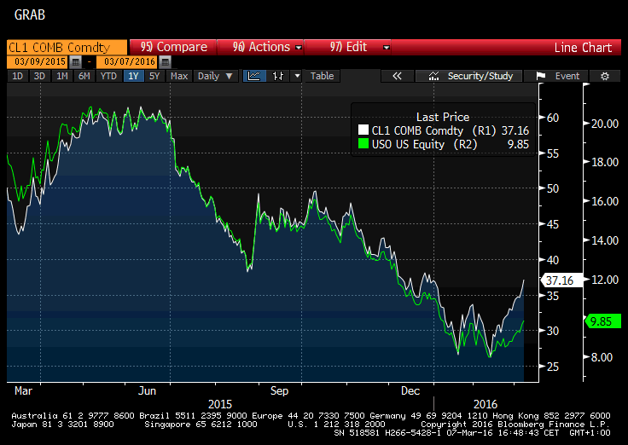Click the Event flag icon
Screen dimensions: 628x445
pos(541,76)
